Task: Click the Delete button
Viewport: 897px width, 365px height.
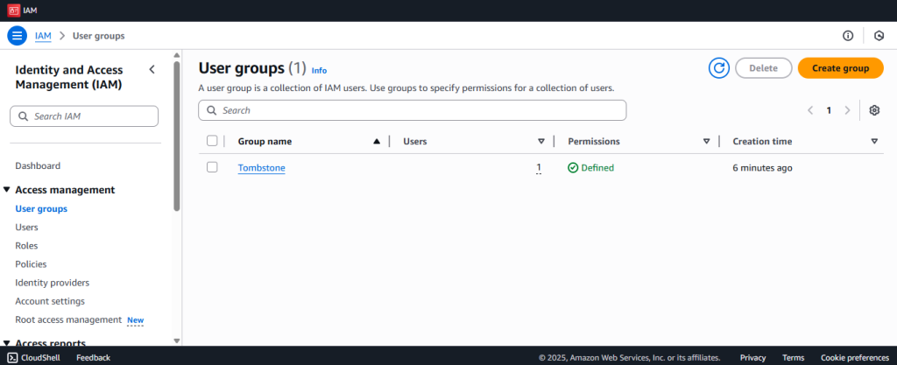Action: click(763, 68)
